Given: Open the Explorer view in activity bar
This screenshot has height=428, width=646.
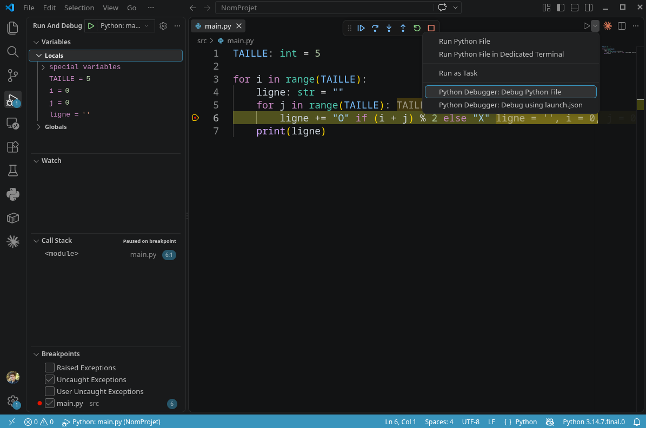Looking at the screenshot, I should point(13,28).
